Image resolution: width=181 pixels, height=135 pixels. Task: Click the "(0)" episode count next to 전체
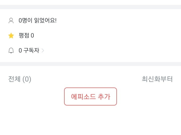[27, 79]
